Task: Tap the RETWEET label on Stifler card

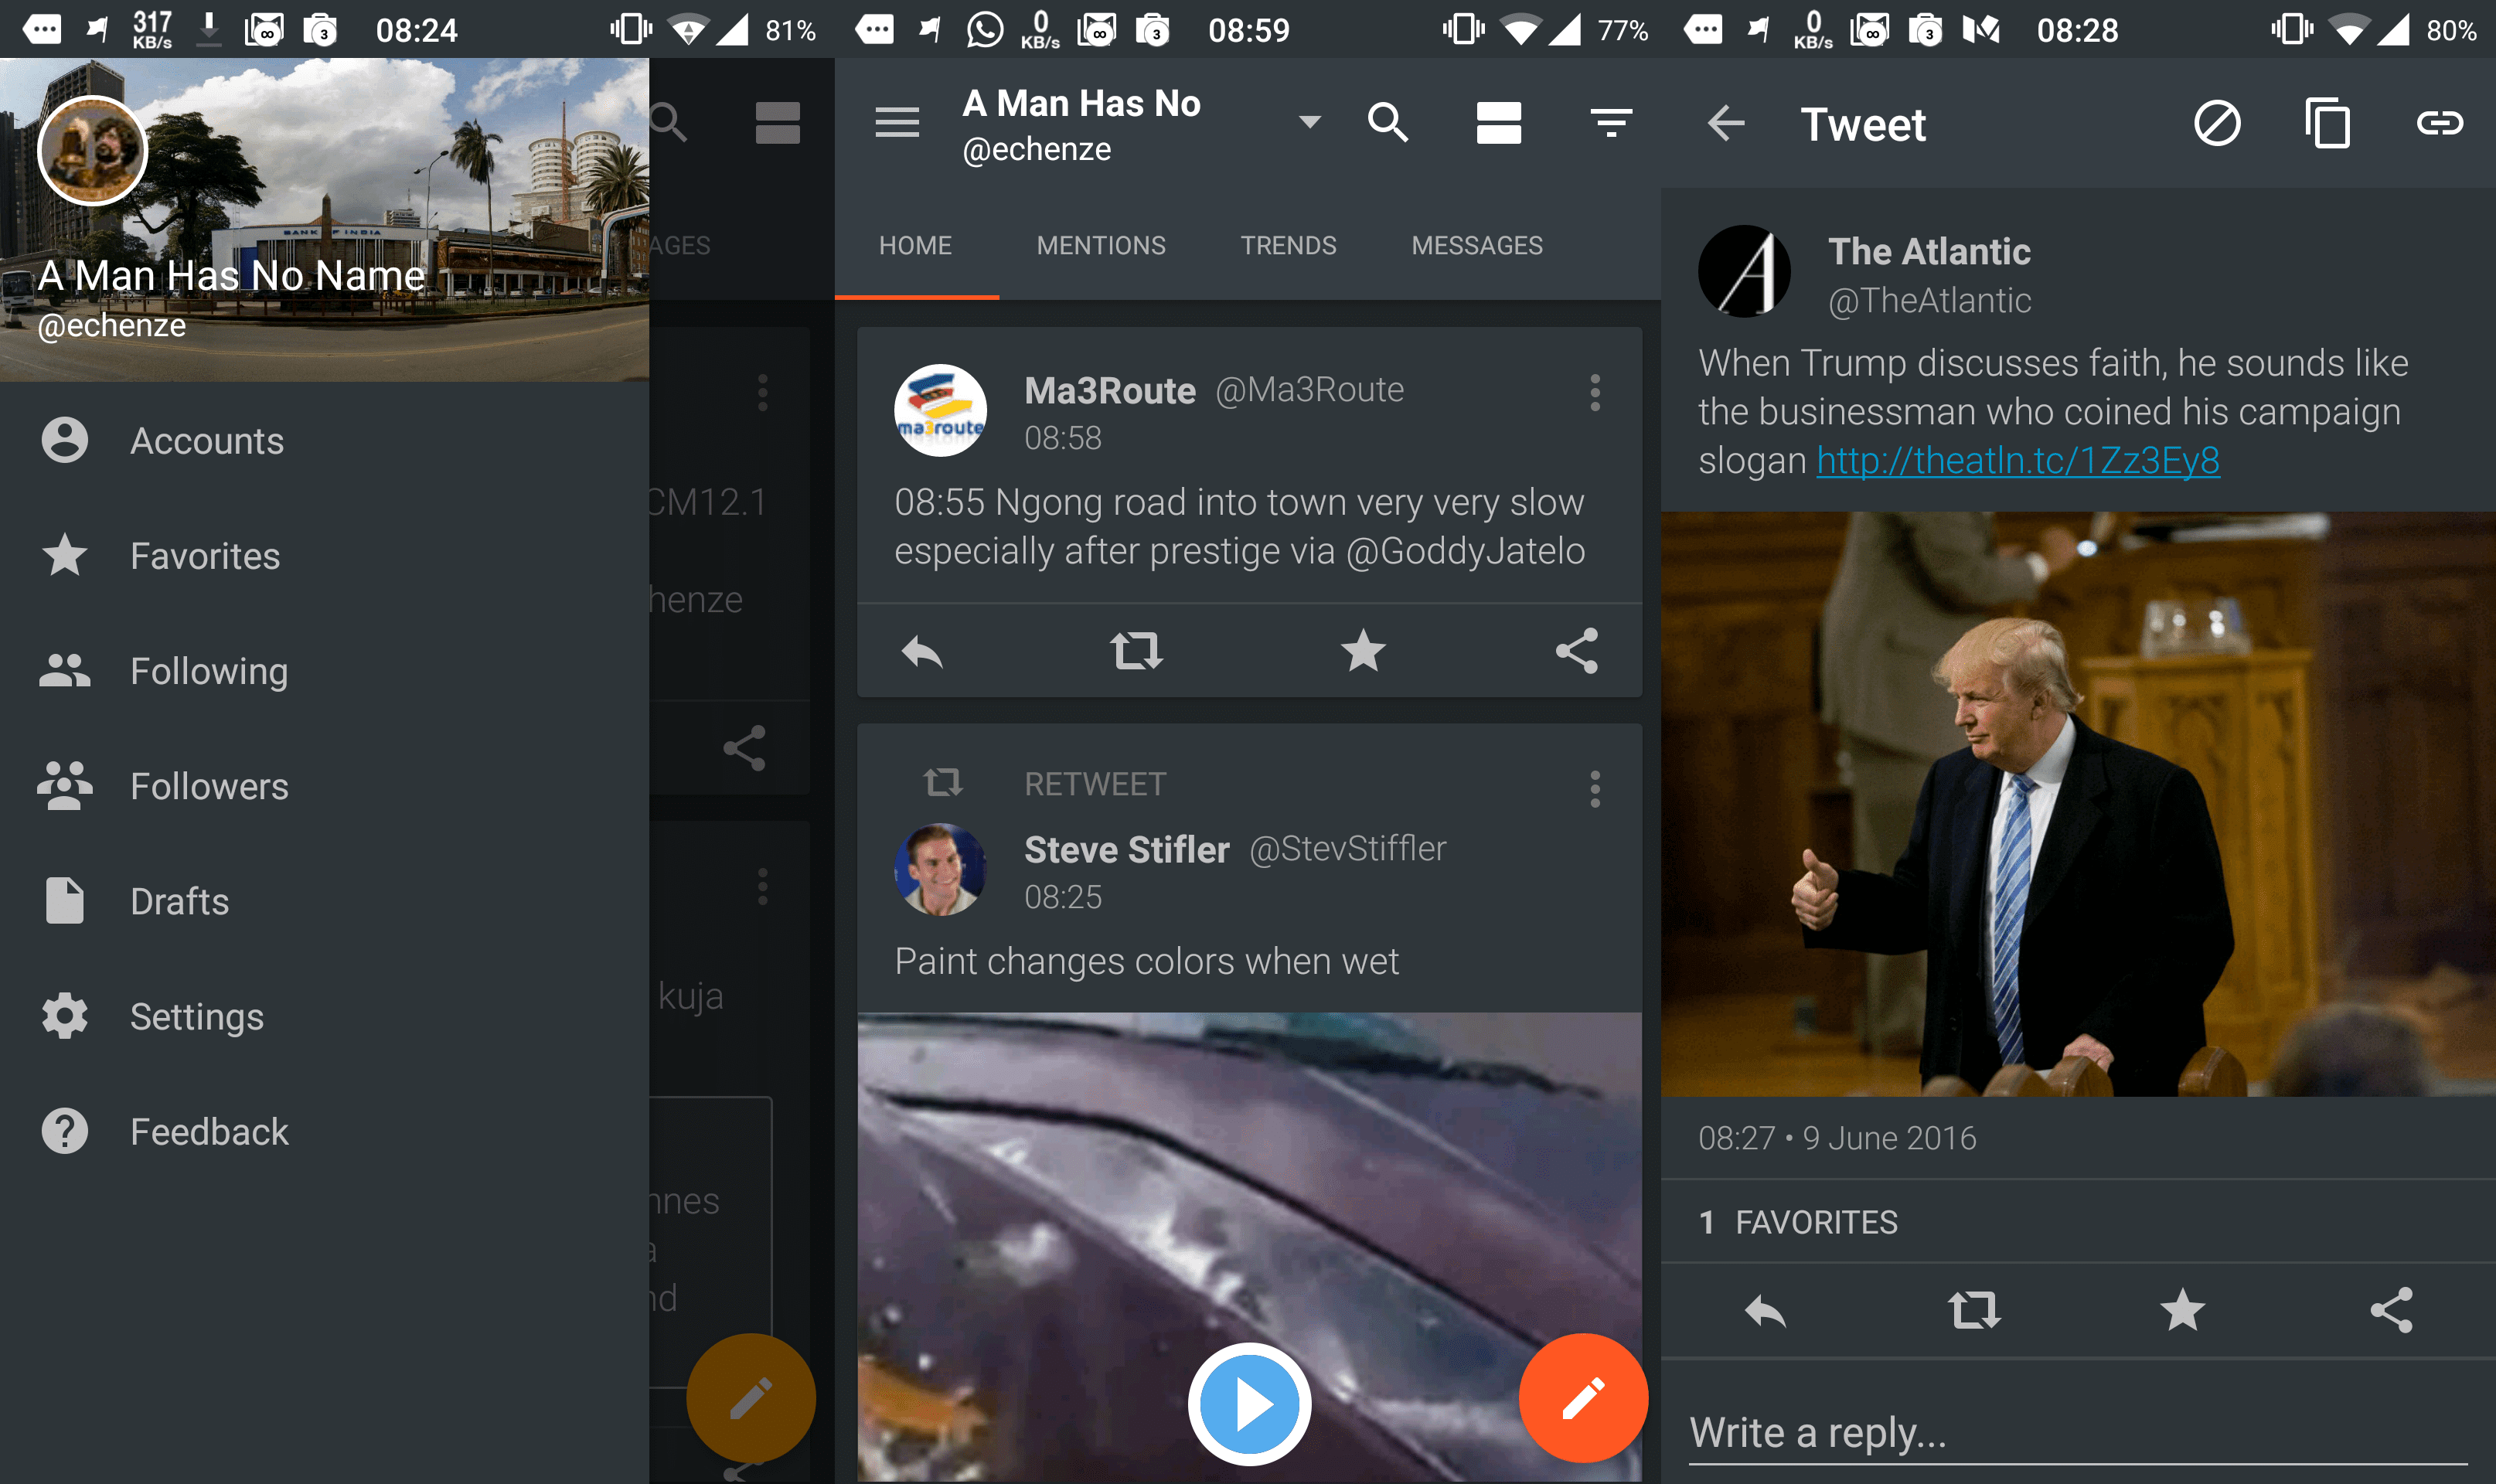Action: (x=1095, y=784)
